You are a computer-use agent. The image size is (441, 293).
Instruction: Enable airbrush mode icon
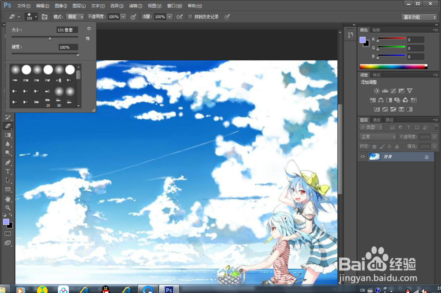tap(179, 17)
